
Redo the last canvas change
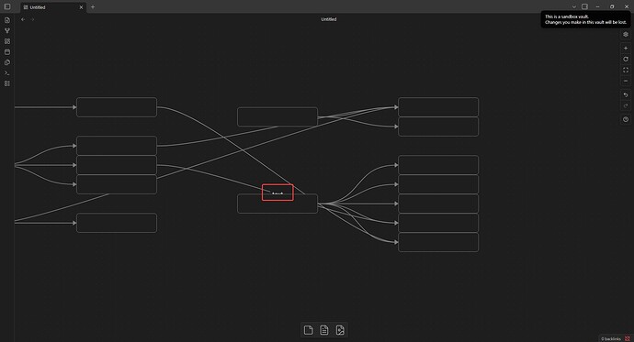[x=626, y=105]
